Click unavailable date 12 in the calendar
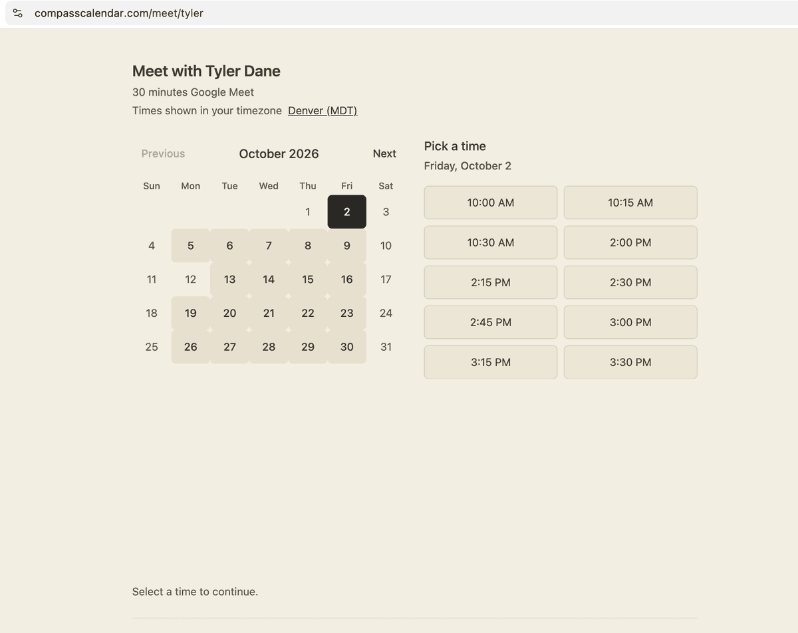This screenshot has width=798, height=633. (191, 280)
